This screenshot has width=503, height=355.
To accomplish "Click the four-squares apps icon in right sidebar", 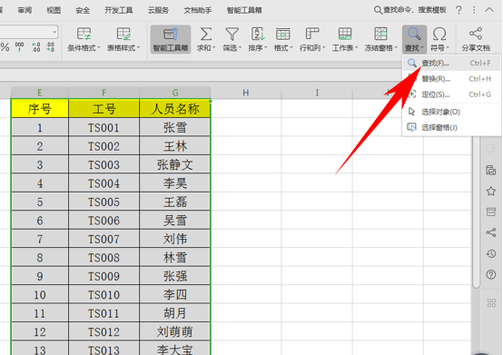I will [491, 302].
